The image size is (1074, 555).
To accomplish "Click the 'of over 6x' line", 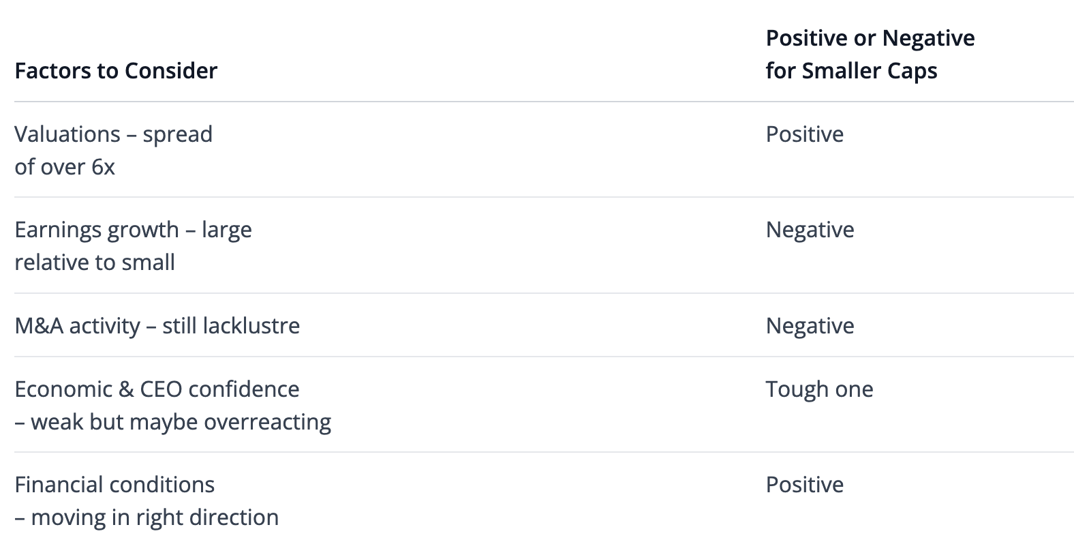I will pyautogui.click(x=65, y=167).
